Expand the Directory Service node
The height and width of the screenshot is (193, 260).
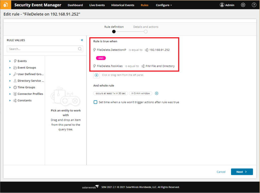pyautogui.click(x=10, y=81)
